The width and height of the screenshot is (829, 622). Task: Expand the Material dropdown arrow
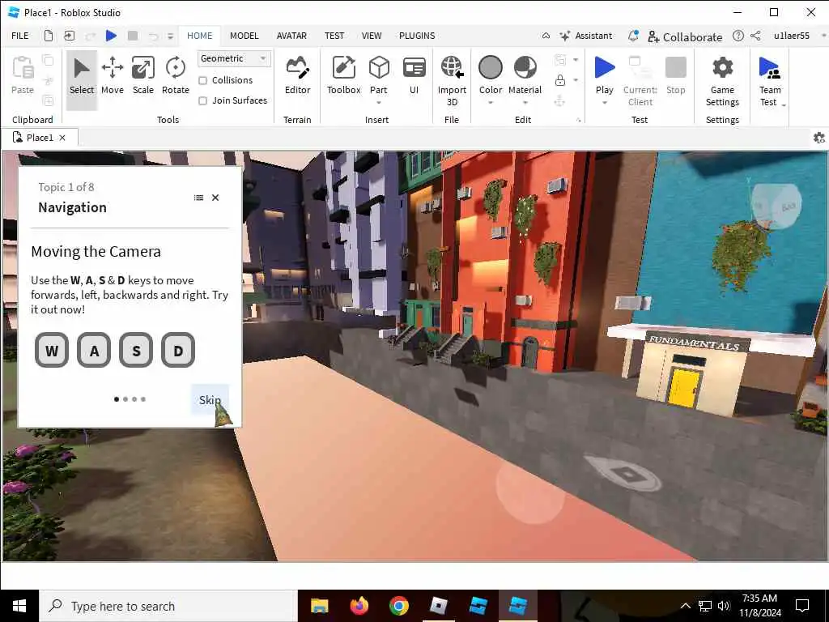(525, 103)
